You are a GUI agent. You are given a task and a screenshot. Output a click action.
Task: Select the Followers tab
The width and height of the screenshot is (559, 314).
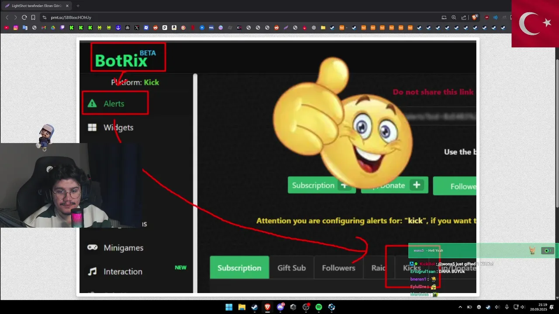coord(338,268)
